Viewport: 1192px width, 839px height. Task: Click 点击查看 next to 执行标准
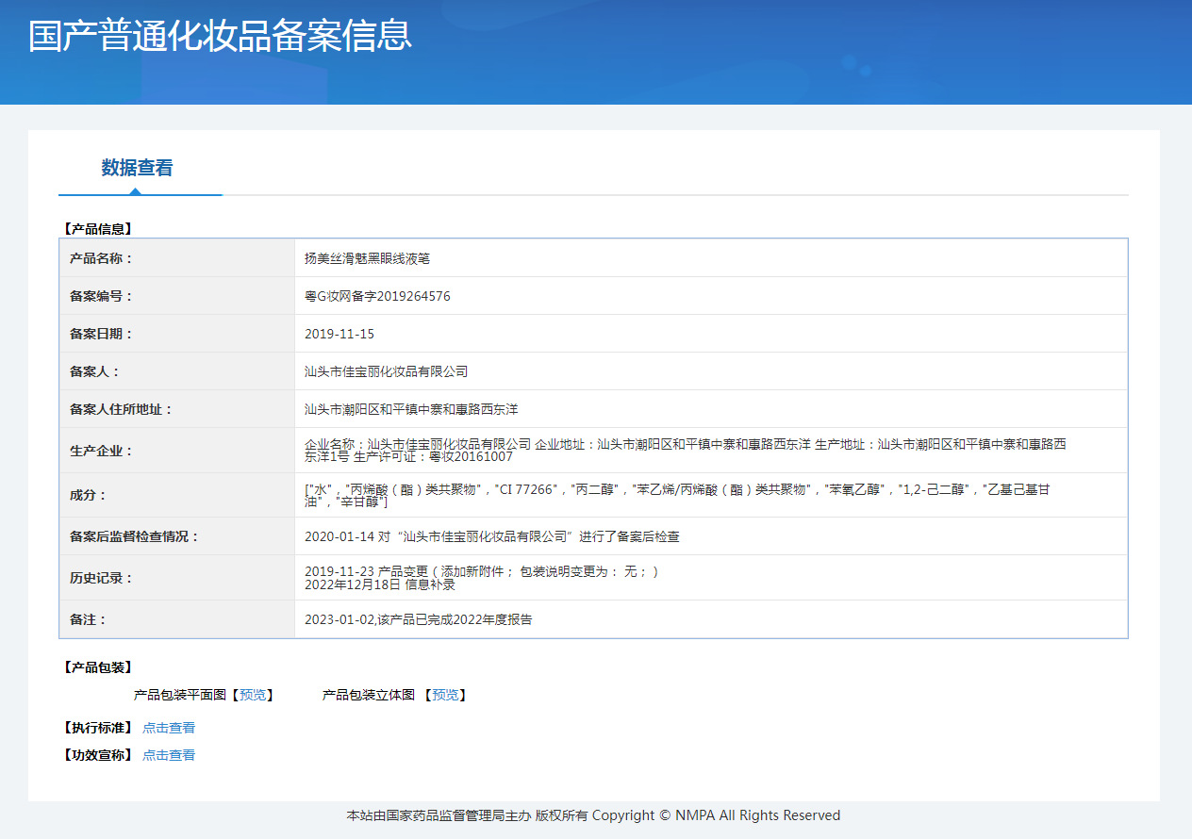coord(169,728)
